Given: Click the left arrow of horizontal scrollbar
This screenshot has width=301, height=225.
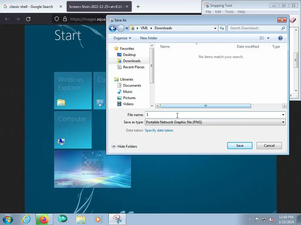Looking at the screenshot, I should [158, 106].
